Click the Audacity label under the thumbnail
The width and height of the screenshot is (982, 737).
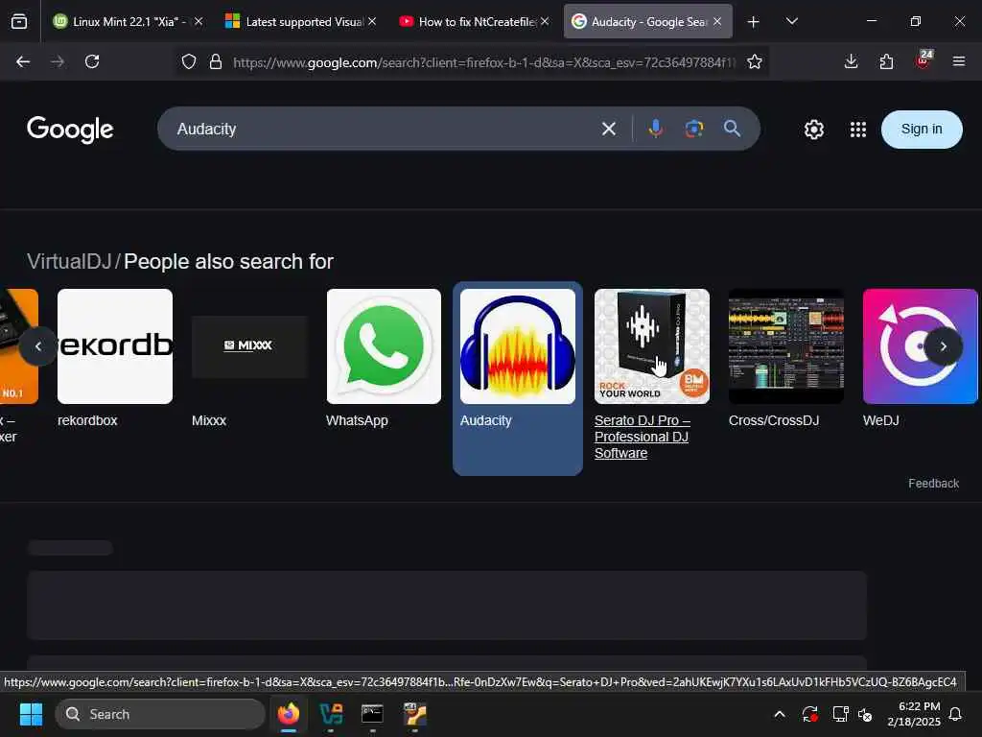(x=486, y=420)
